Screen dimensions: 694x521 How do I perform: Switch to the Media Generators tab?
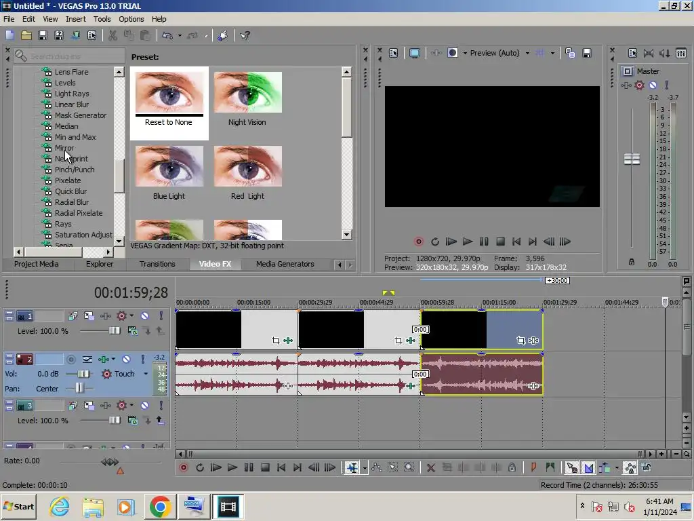[x=285, y=264]
